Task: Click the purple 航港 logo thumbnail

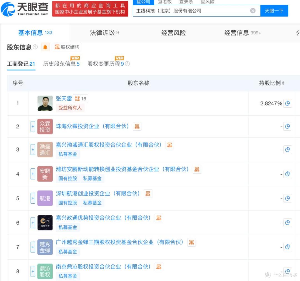Action: click(x=45, y=198)
